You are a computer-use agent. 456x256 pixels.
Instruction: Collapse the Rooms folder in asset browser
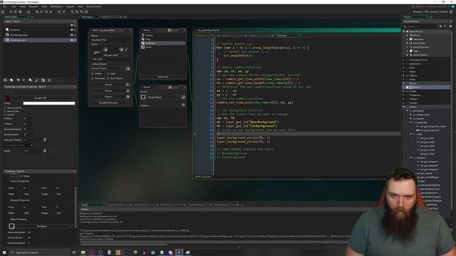click(x=404, y=83)
